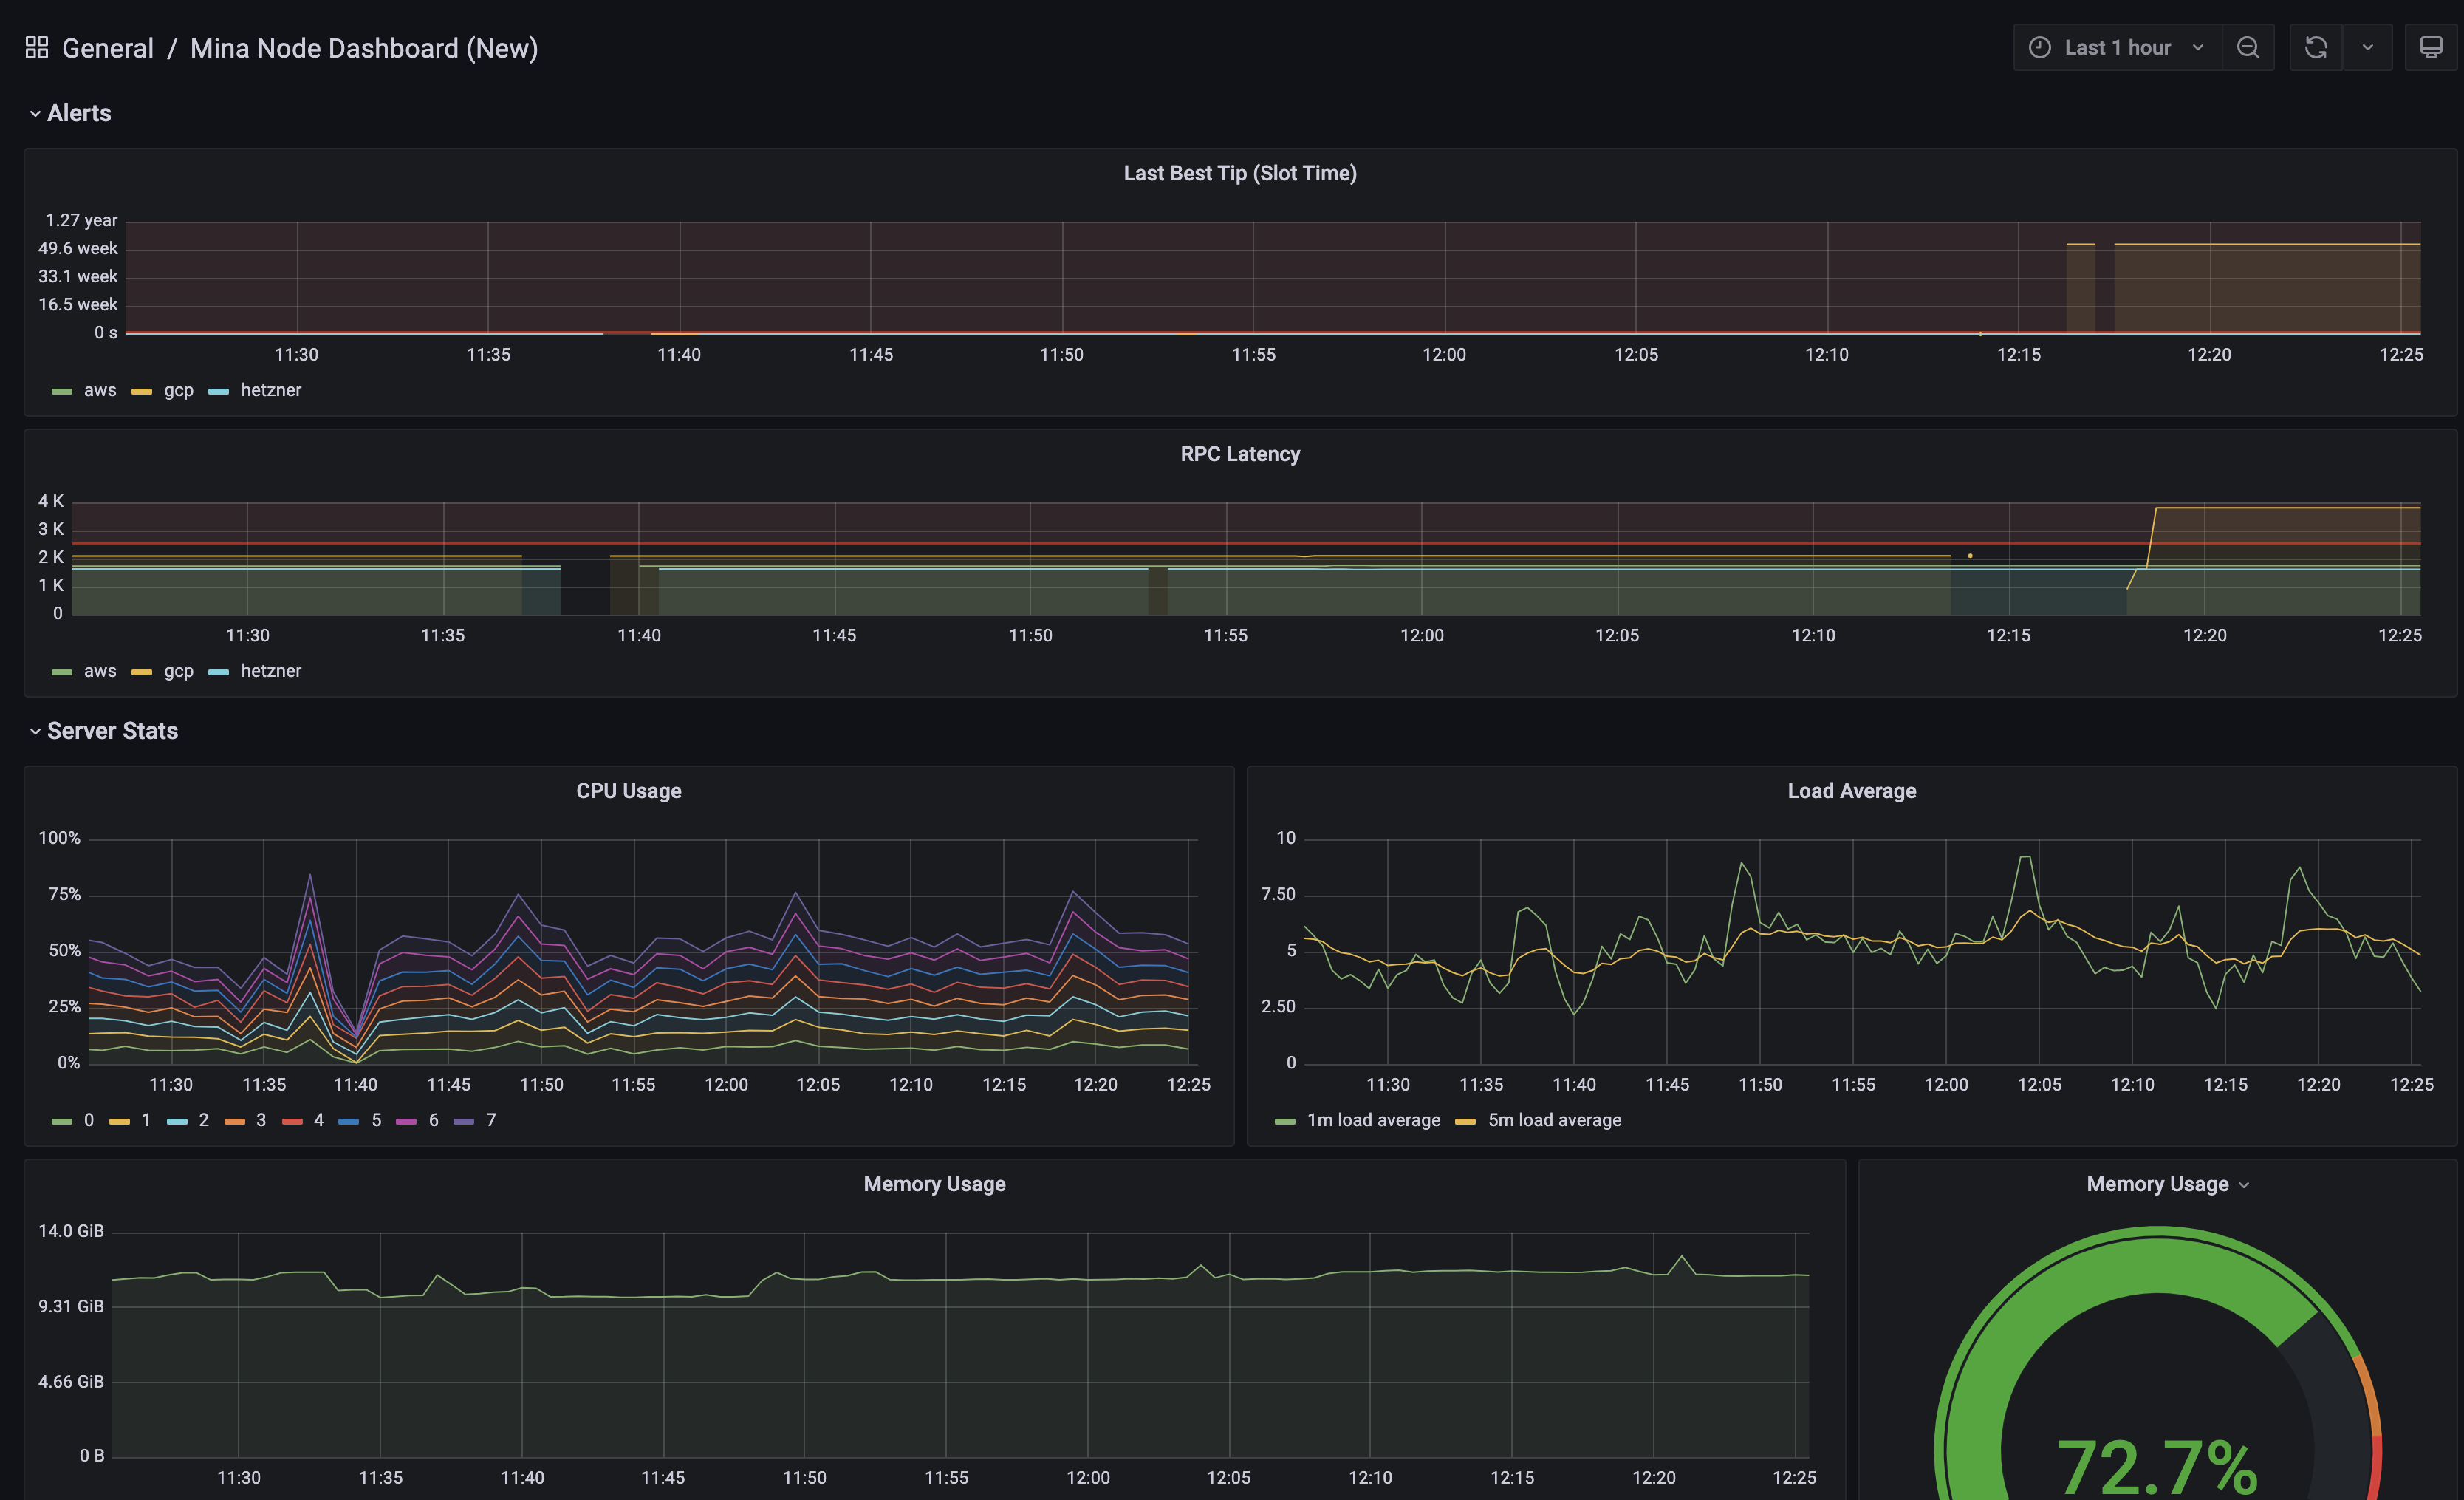Image resolution: width=2464 pixels, height=1500 pixels.
Task: Click the Mina Node Dashboard (New) title
Action: pos(364,48)
